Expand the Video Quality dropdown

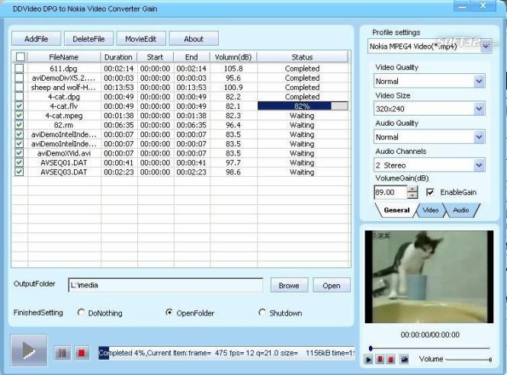click(x=479, y=81)
